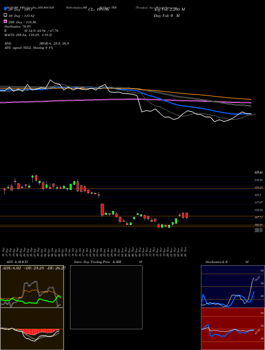Click the magenta 200 Day EMA legend swatch

[5, 21]
